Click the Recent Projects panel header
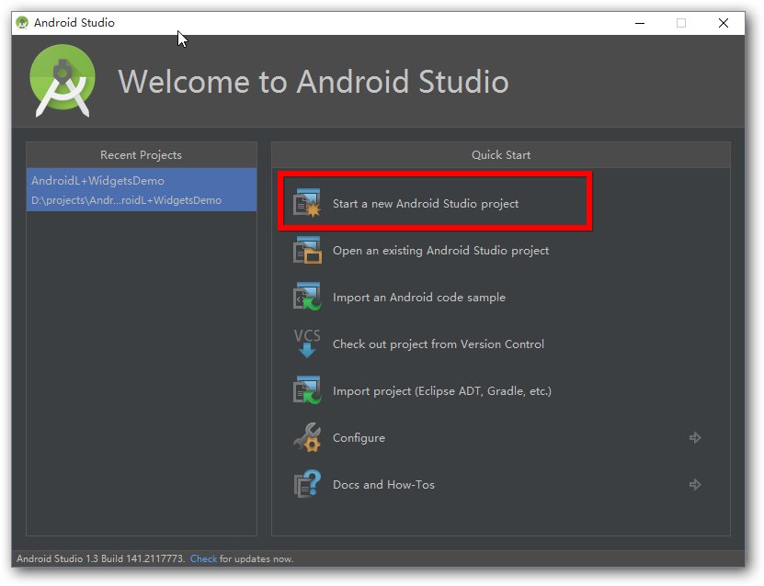This screenshot has height=586, width=764. (x=142, y=155)
